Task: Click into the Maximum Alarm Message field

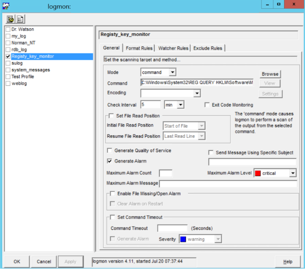Action: 227,184
